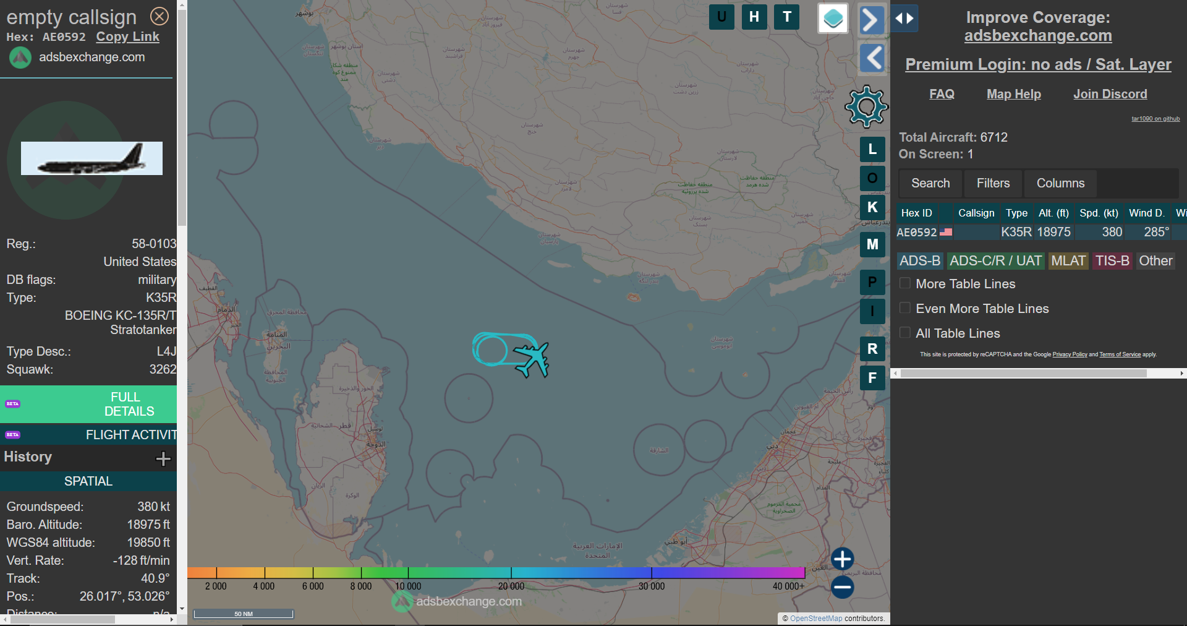Toggle the K map button
Screen dimensions: 1187x626
coord(872,207)
